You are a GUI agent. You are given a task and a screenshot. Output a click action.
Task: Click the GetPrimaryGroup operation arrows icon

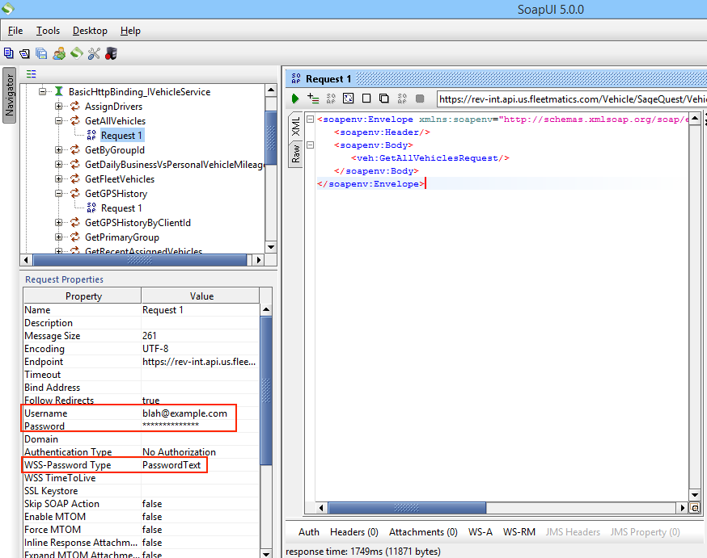point(75,237)
